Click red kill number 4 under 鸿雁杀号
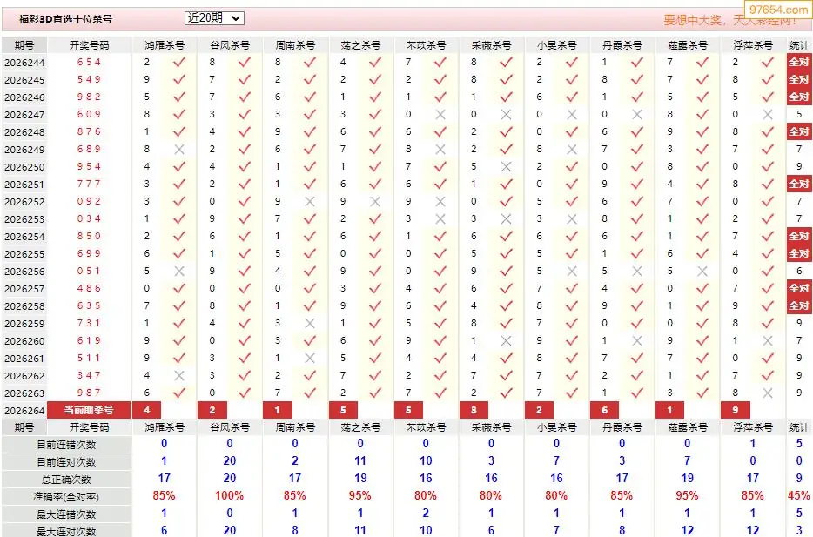 (147, 410)
